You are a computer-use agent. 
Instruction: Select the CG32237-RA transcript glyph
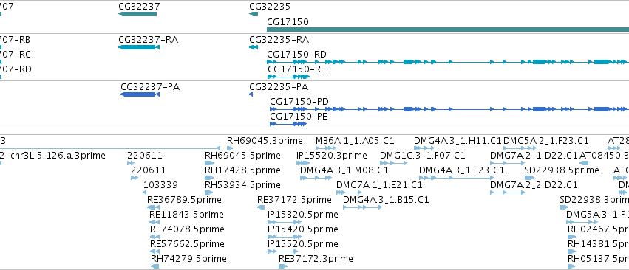(139, 47)
